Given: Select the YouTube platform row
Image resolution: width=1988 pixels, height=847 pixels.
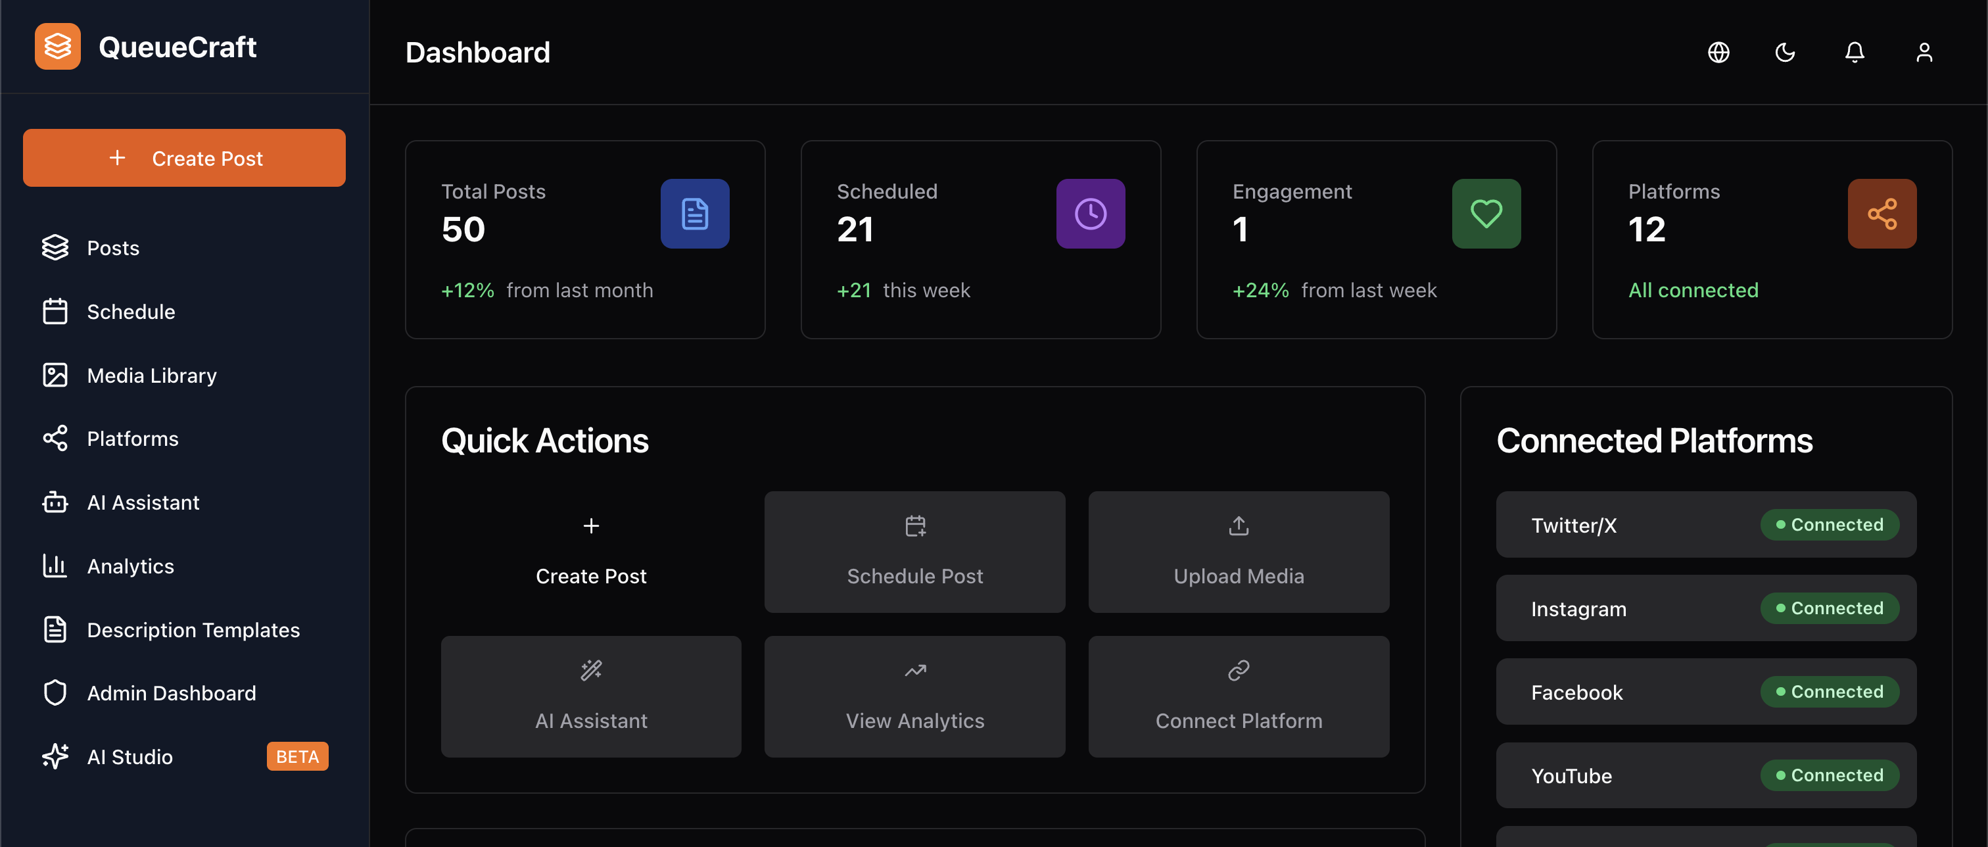Looking at the screenshot, I should coord(1707,775).
